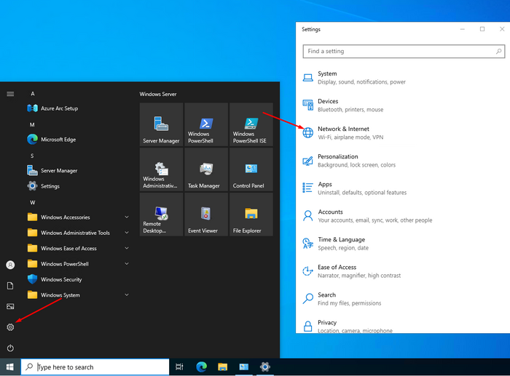Click the letter M app list header

pos(32,124)
